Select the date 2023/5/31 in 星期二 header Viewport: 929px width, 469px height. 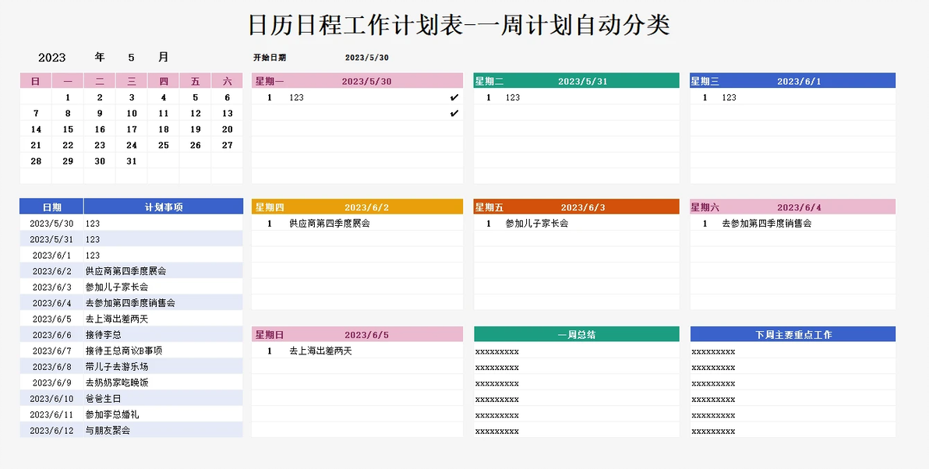coord(583,82)
